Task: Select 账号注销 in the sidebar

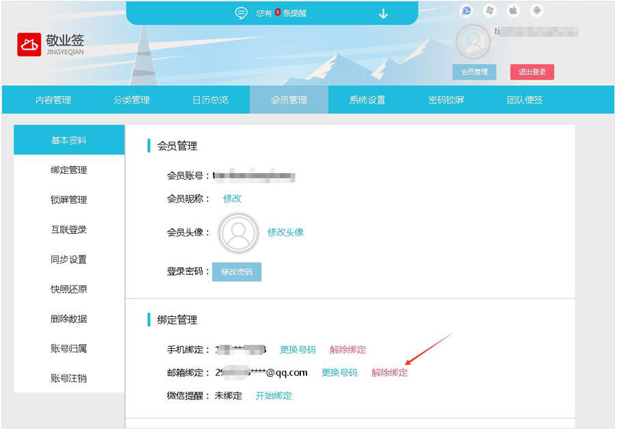Action: 69,378
